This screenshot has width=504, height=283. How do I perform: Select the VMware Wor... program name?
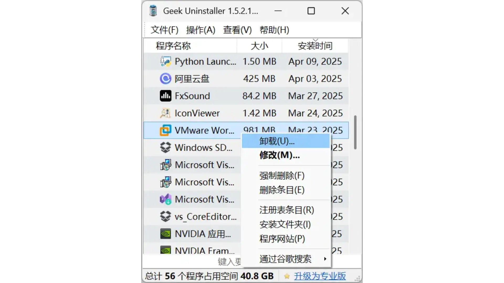click(x=204, y=130)
